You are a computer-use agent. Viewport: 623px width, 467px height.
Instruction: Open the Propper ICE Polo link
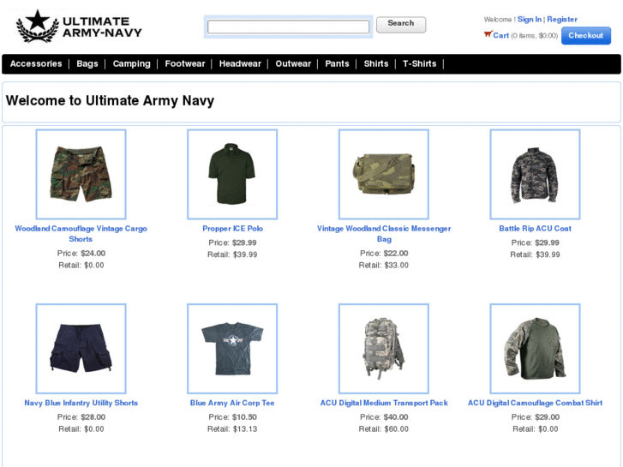point(232,229)
